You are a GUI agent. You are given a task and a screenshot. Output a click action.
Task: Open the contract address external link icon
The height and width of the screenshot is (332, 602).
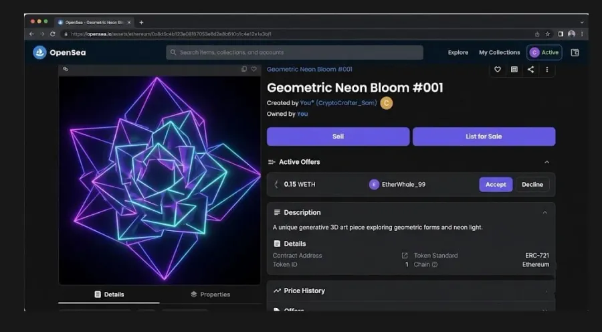point(405,256)
